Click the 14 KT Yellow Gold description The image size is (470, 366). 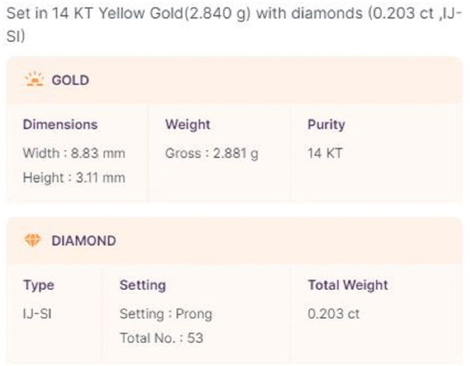[x=117, y=14]
